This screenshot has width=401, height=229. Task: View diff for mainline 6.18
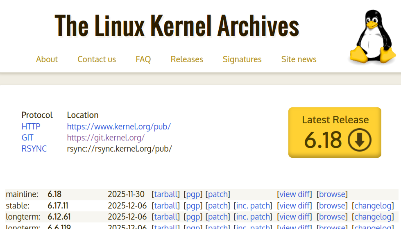[295, 194]
